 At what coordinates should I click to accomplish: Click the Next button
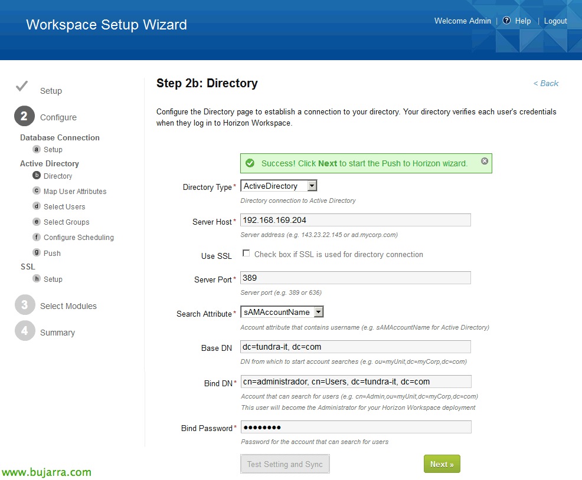(x=442, y=464)
